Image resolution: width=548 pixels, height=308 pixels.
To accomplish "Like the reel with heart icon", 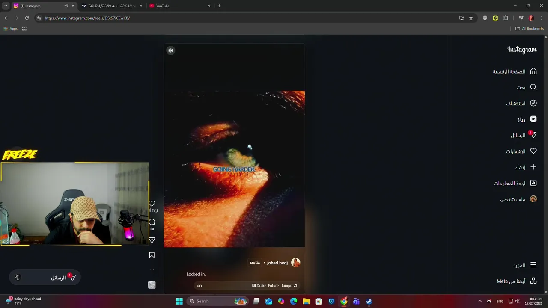I will click(x=152, y=204).
